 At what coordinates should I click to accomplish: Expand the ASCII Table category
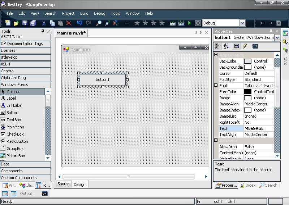point(25,37)
